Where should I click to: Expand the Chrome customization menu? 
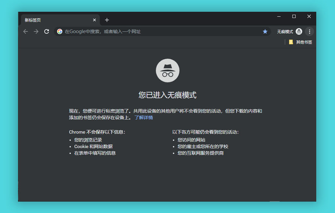click(310, 31)
